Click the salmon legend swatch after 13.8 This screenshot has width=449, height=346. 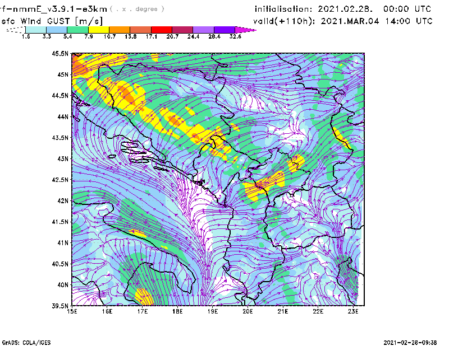[x=141, y=30]
